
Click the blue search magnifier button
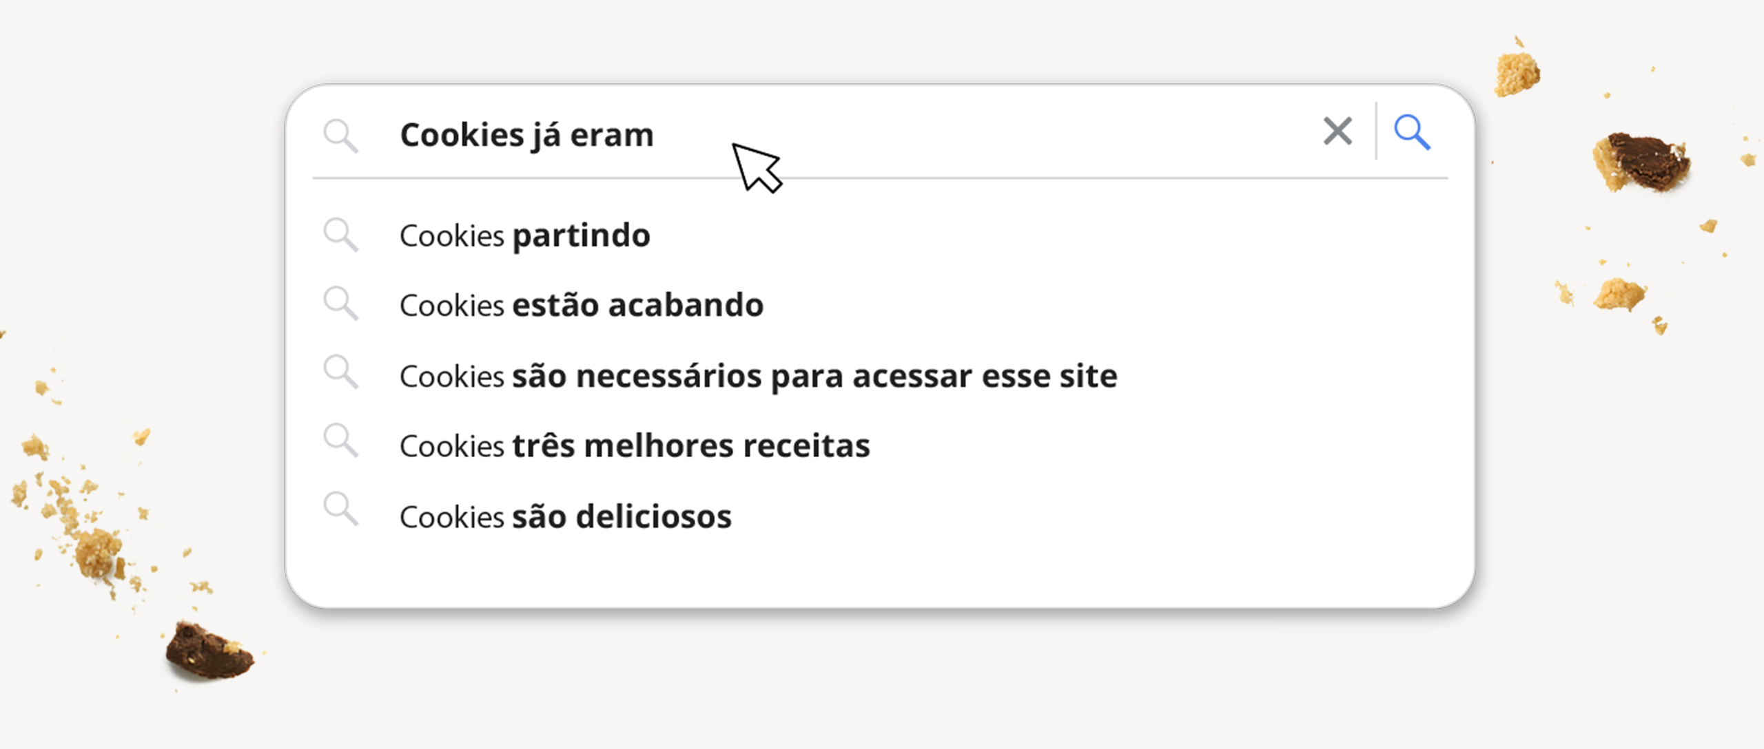pos(1411,132)
